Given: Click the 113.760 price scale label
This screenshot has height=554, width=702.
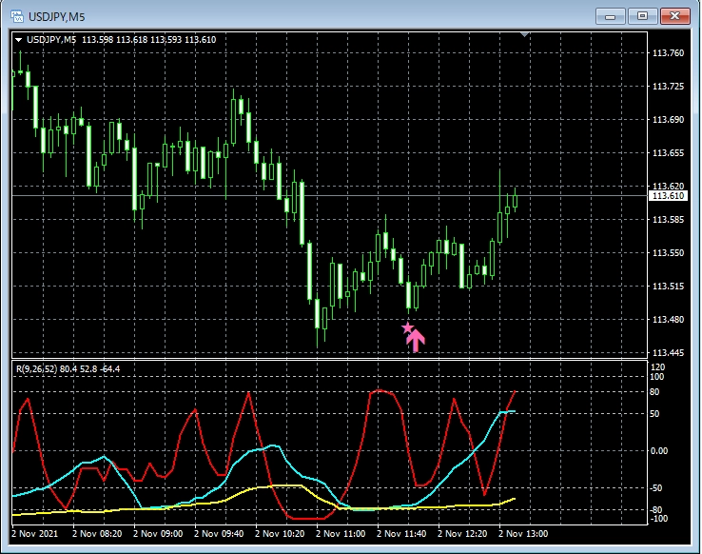Looking at the screenshot, I should pos(669,53).
